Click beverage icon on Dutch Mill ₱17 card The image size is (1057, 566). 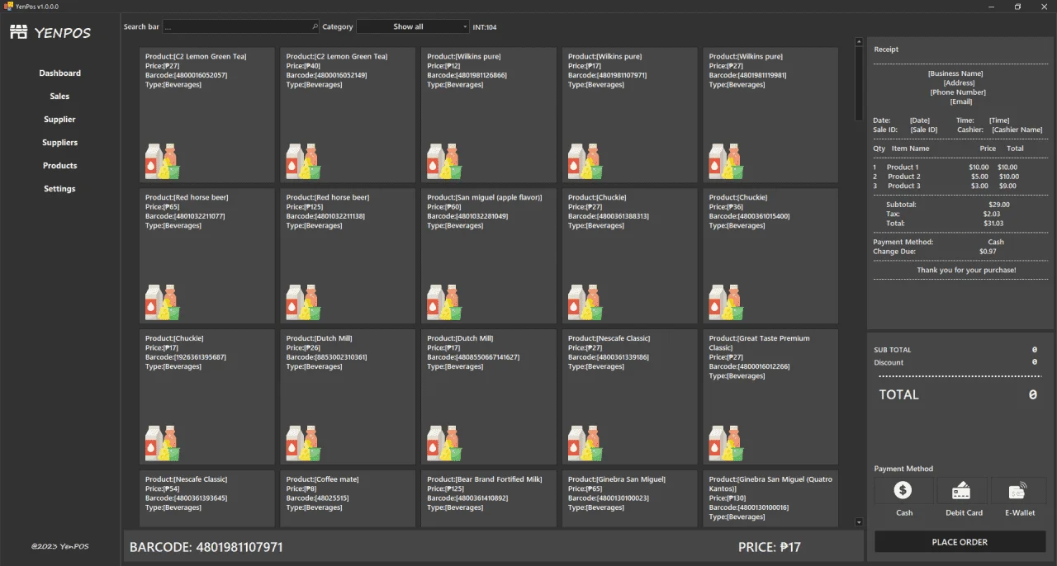click(444, 443)
